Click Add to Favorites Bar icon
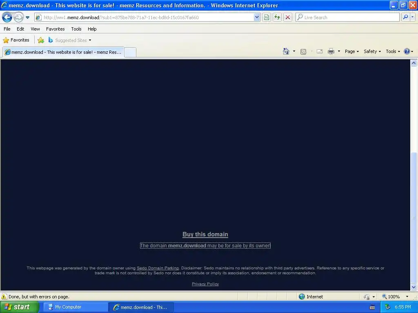 (x=41, y=40)
